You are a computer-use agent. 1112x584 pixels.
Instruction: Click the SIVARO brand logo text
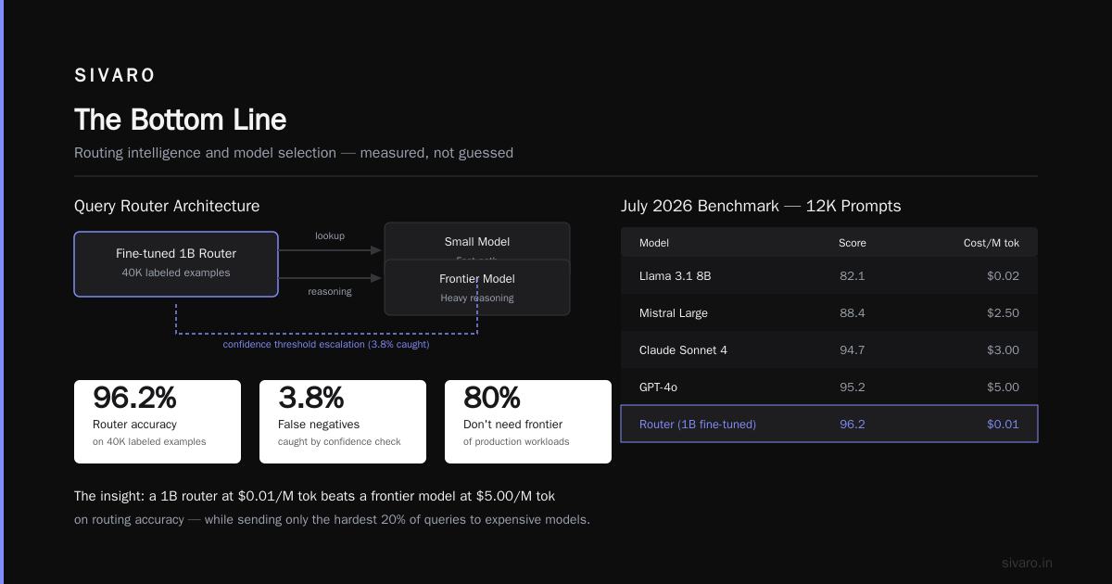coord(115,76)
